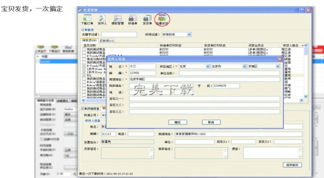The height and width of the screenshot is (178, 324).
Task: Confirm sender info with 确定 button
Action: point(178,122)
